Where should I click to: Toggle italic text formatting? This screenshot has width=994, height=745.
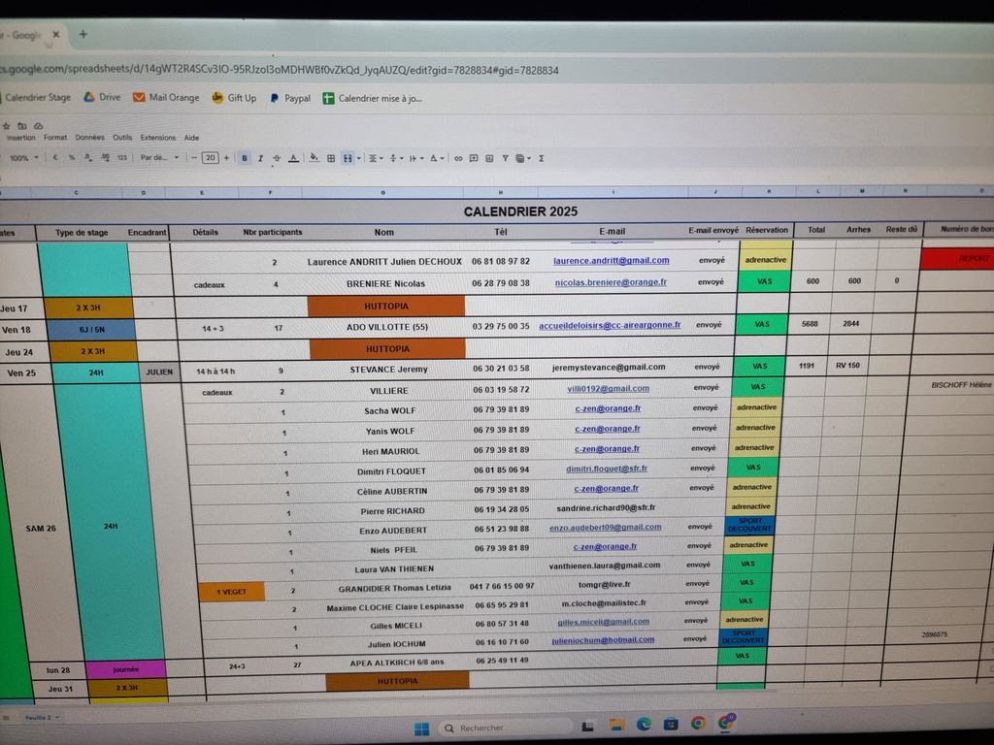260,158
